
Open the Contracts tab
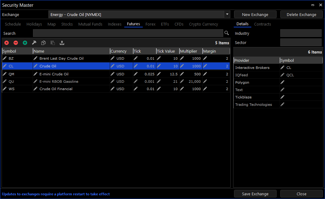262,24
